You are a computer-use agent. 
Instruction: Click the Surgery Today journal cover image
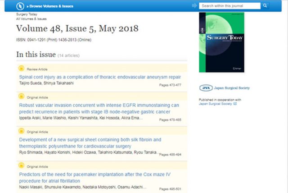tap(221, 42)
